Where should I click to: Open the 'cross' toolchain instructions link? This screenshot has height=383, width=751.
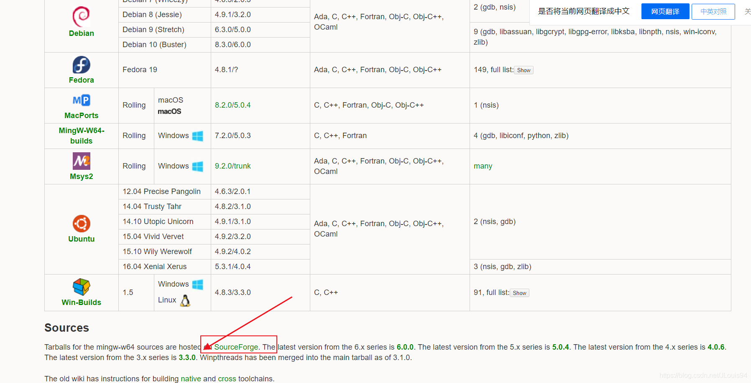[x=227, y=379]
